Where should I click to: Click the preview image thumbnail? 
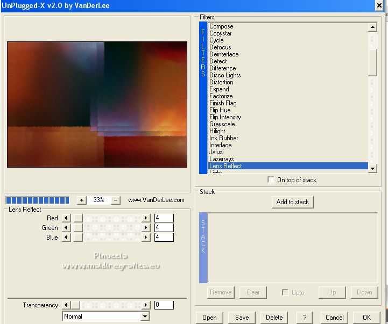coord(97,105)
